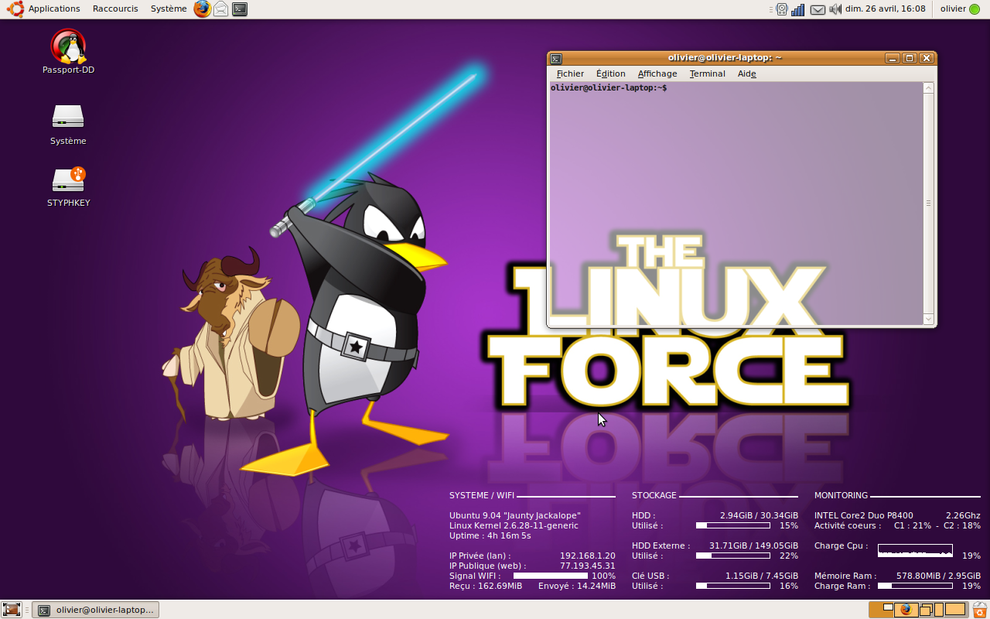Screen dimensions: 990x619
Task: Click the terminal scrollbar down arrow
Action: (929, 319)
